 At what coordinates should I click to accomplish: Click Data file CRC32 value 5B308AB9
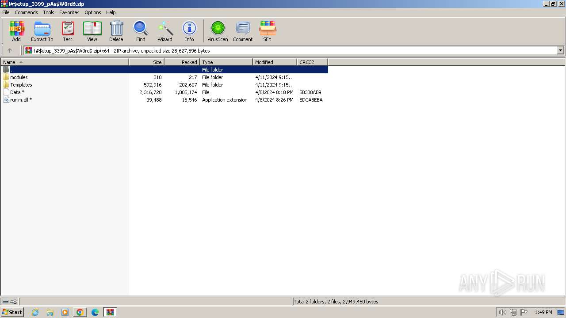[x=310, y=92]
